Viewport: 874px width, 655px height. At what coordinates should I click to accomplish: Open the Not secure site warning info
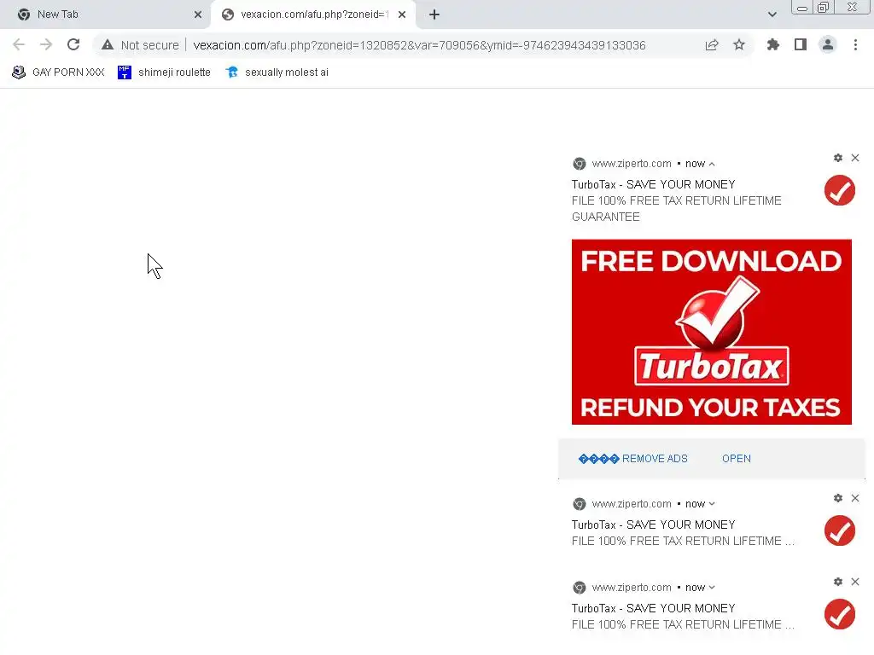click(x=141, y=45)
